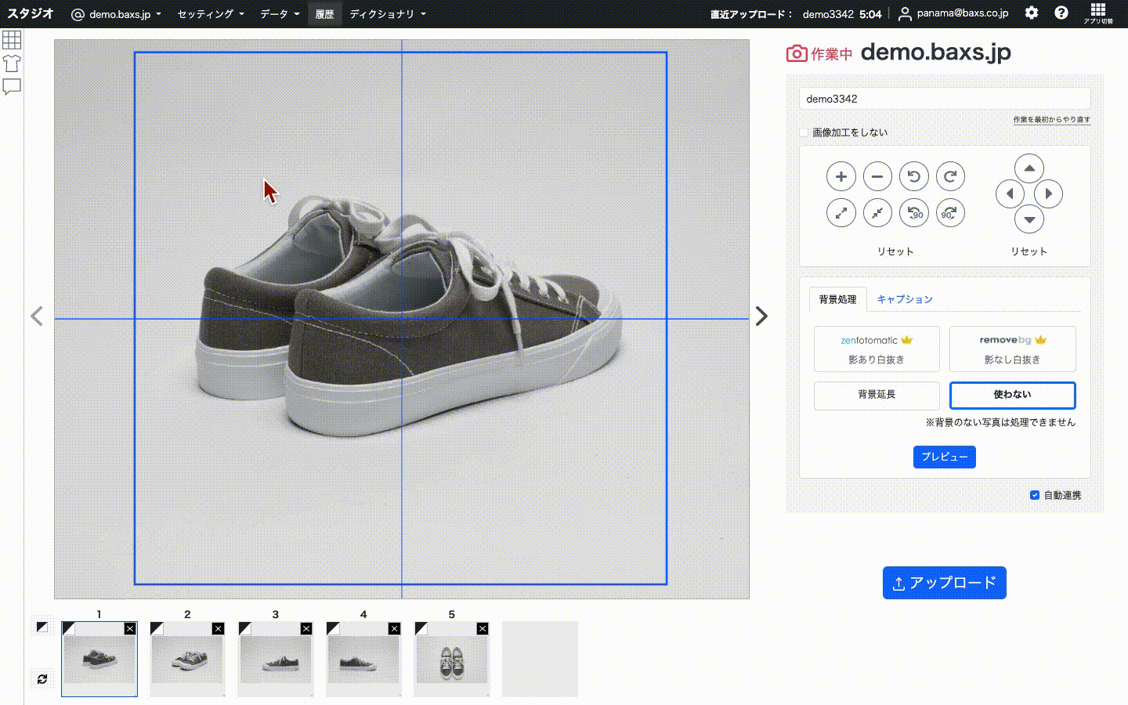Enable the 画像加工をしない checkbox
Screen dimensions: 1128x705
point(804,132)
